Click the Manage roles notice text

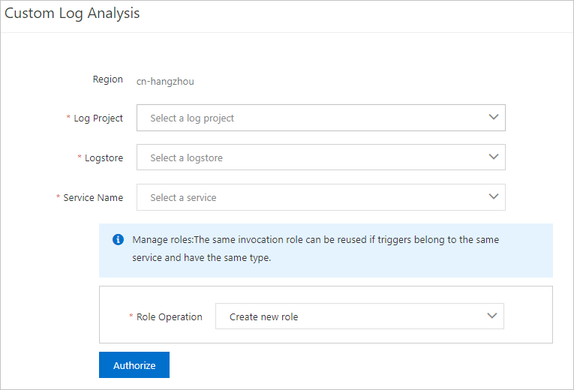(x=315, y=247)
